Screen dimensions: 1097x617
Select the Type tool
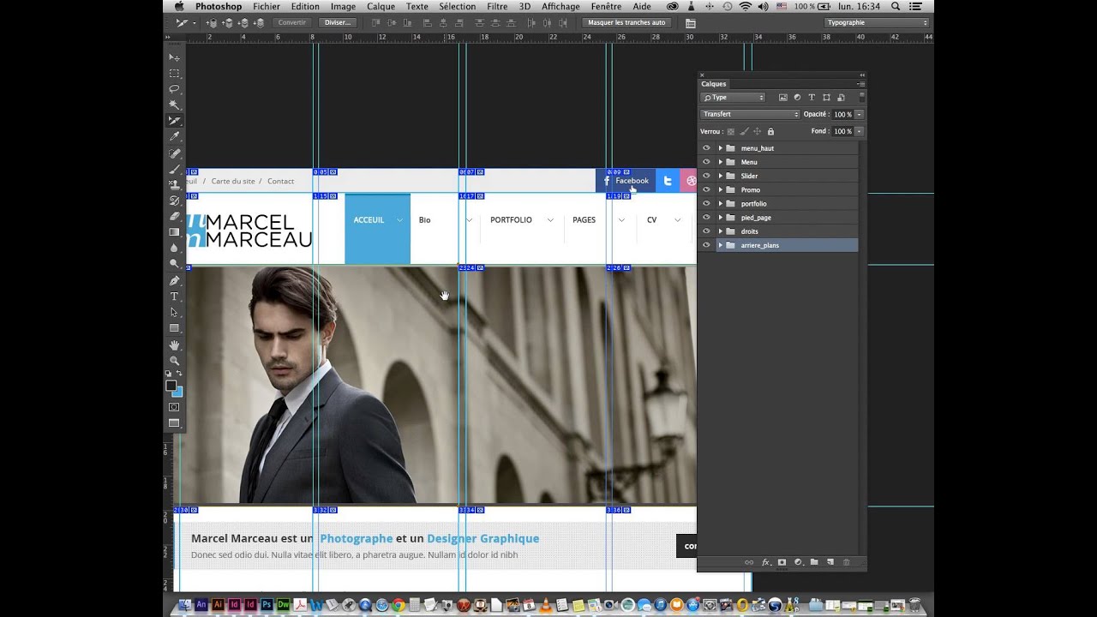[174, 297]
